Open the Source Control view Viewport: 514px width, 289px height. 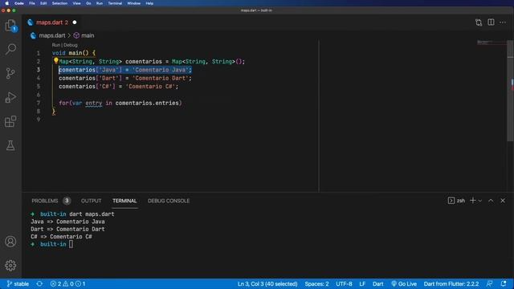[x=10, y=73]
